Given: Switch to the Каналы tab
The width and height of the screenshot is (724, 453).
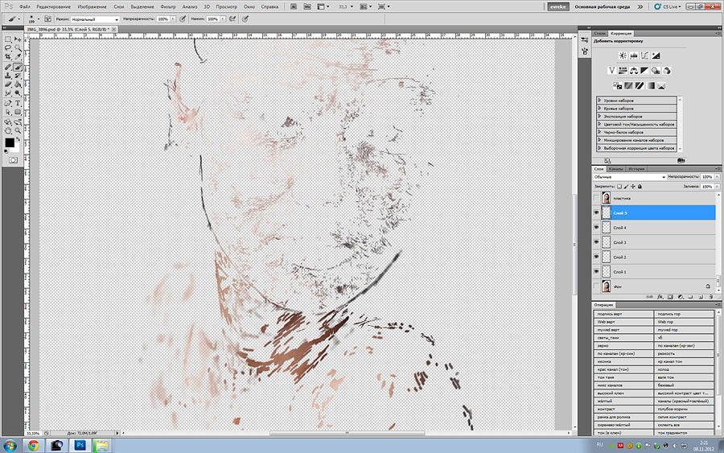Looking at the screenshot, I should (x=615, y=169).
